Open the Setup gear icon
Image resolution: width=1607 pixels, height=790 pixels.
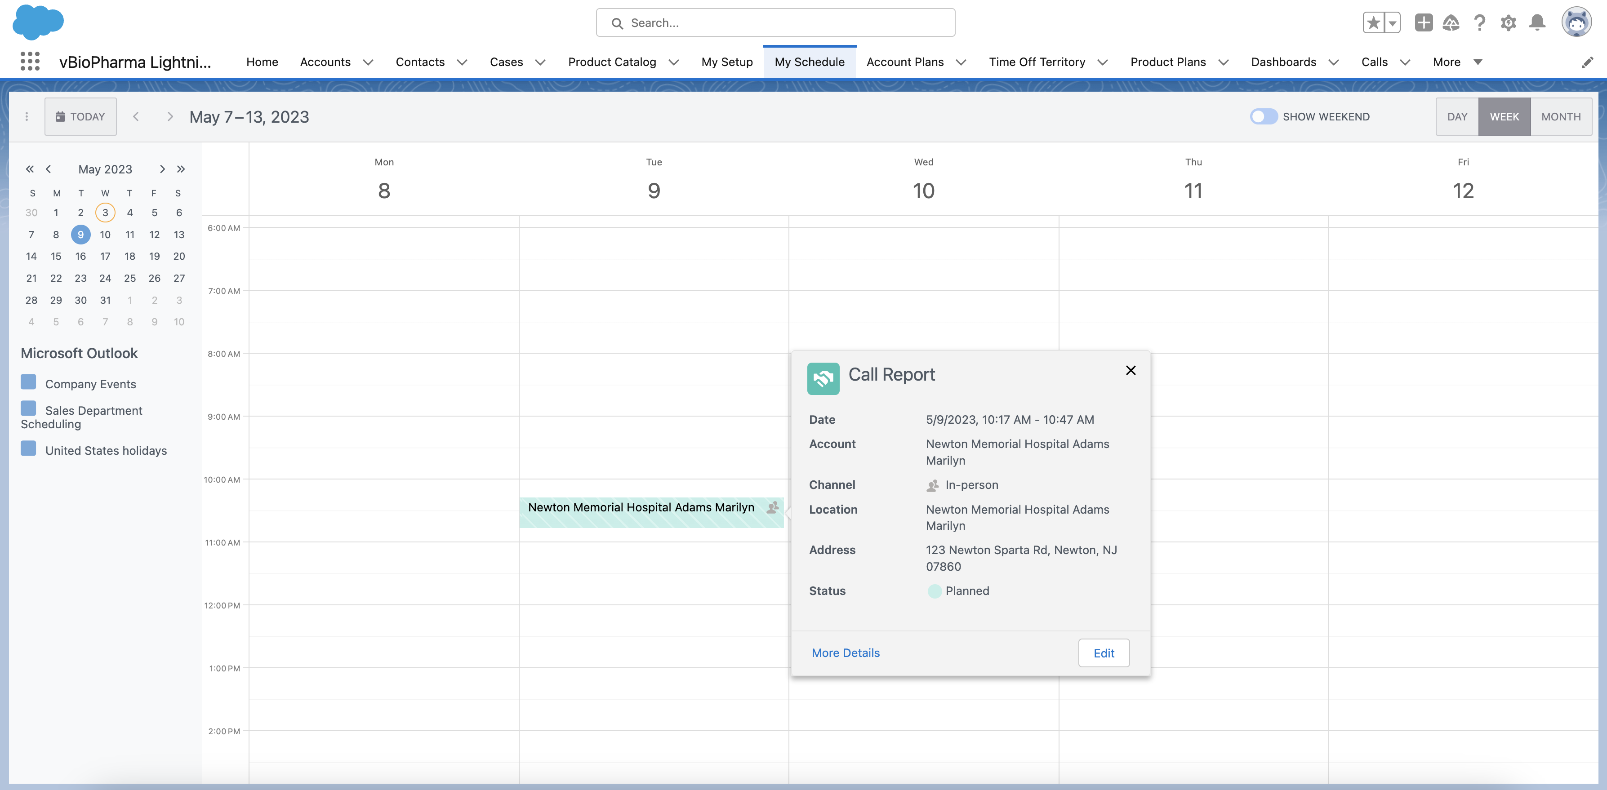click(x=1508, y=23)
